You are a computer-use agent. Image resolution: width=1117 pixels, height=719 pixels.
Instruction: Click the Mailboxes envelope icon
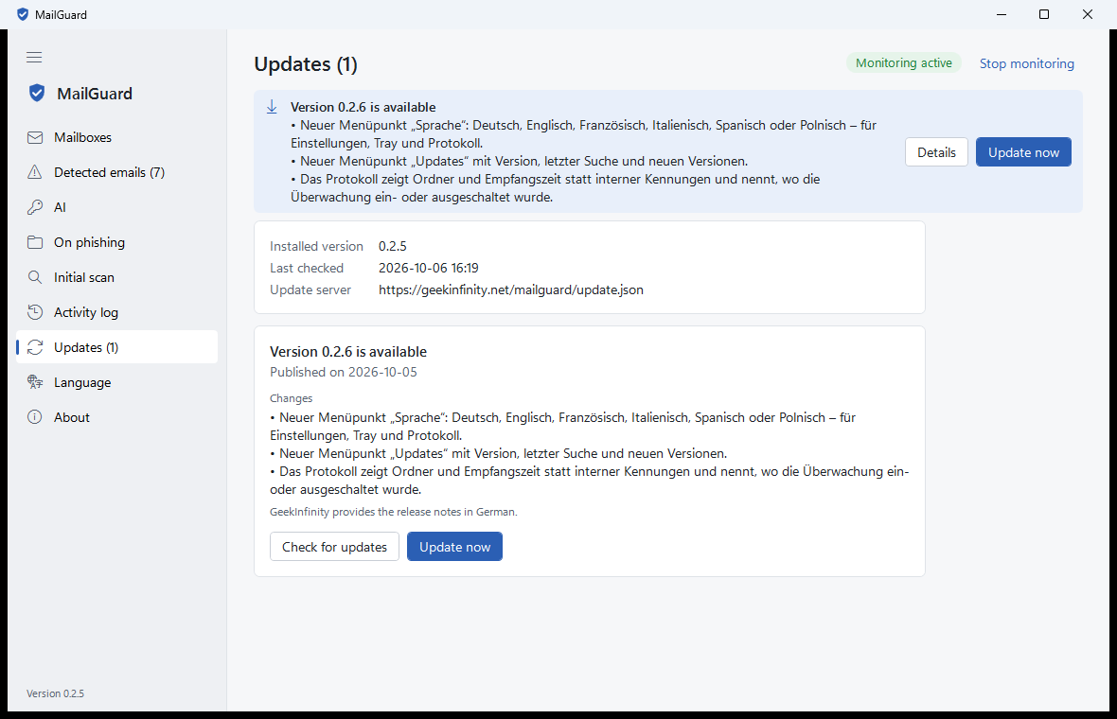(x=35, y=137)
